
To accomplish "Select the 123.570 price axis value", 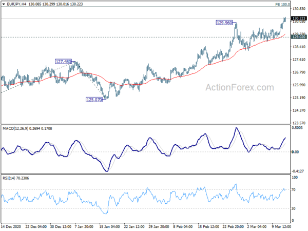I will (299, 123).
